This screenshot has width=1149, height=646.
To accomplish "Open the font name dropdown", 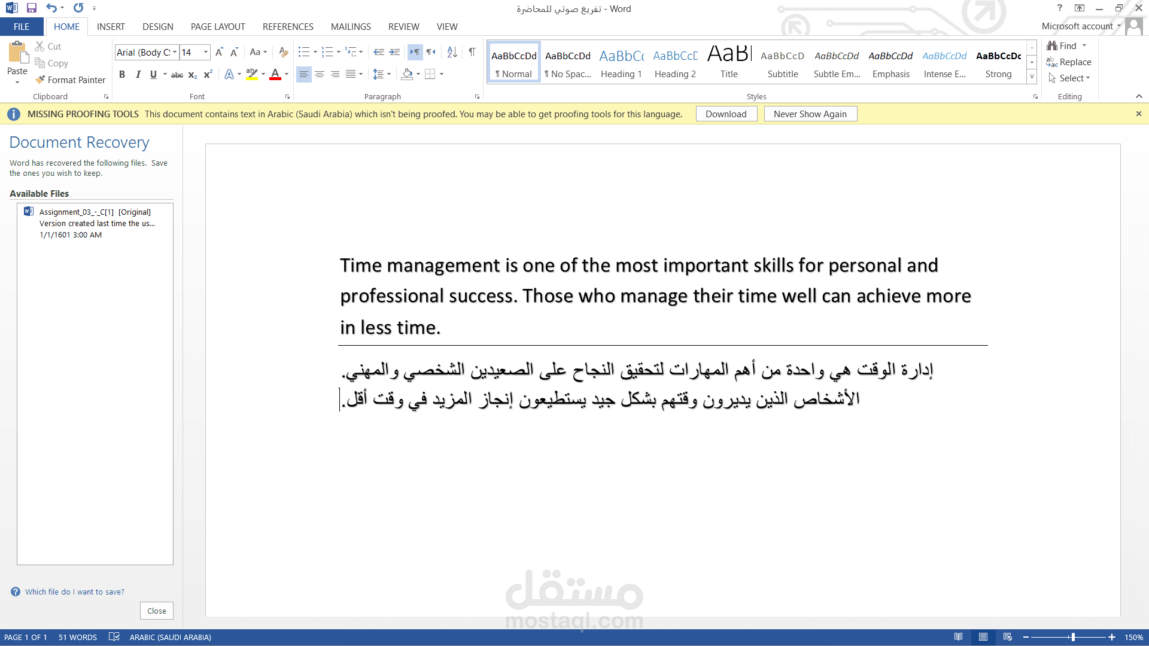I will click(x=175, y=52).
